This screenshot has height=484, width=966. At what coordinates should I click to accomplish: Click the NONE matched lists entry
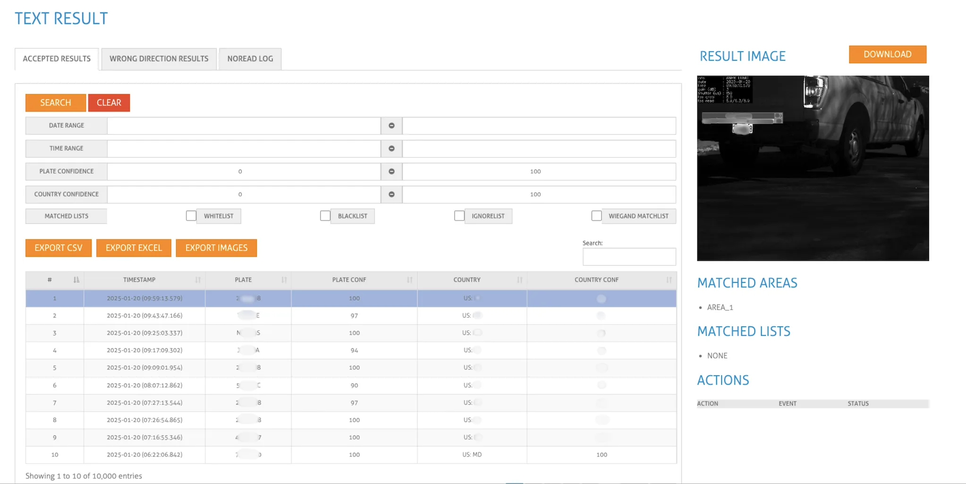click(717, 356)
